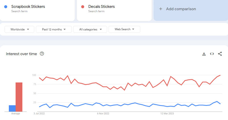Click the 3 Jul 2022 axis label
Screen dimensions: 228x120
tap(39, 113)
